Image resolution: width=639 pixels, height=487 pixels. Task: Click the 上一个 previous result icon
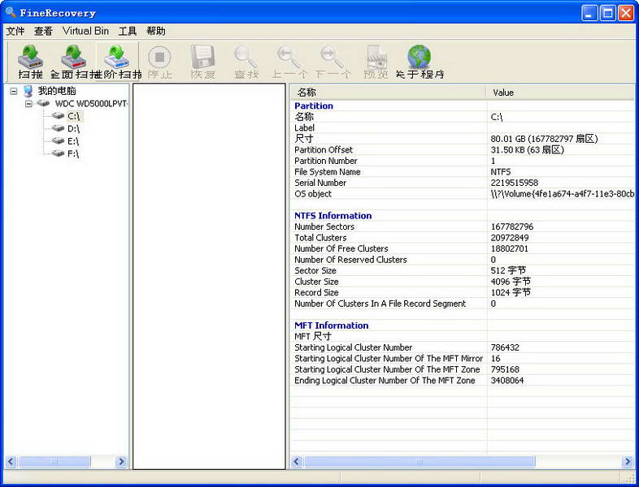point(289,62)
